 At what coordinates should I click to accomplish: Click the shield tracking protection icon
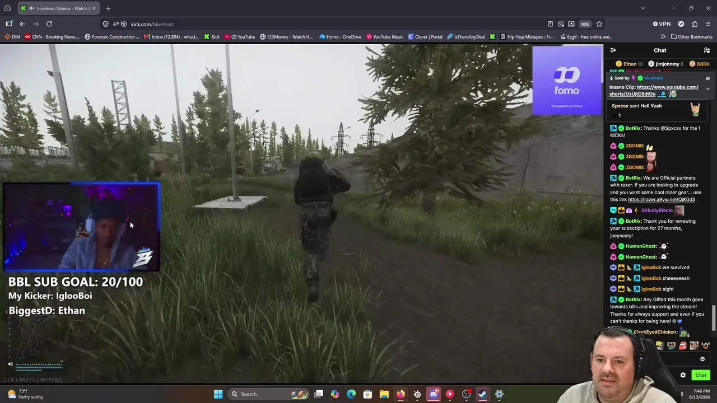[x=105, y=24]
